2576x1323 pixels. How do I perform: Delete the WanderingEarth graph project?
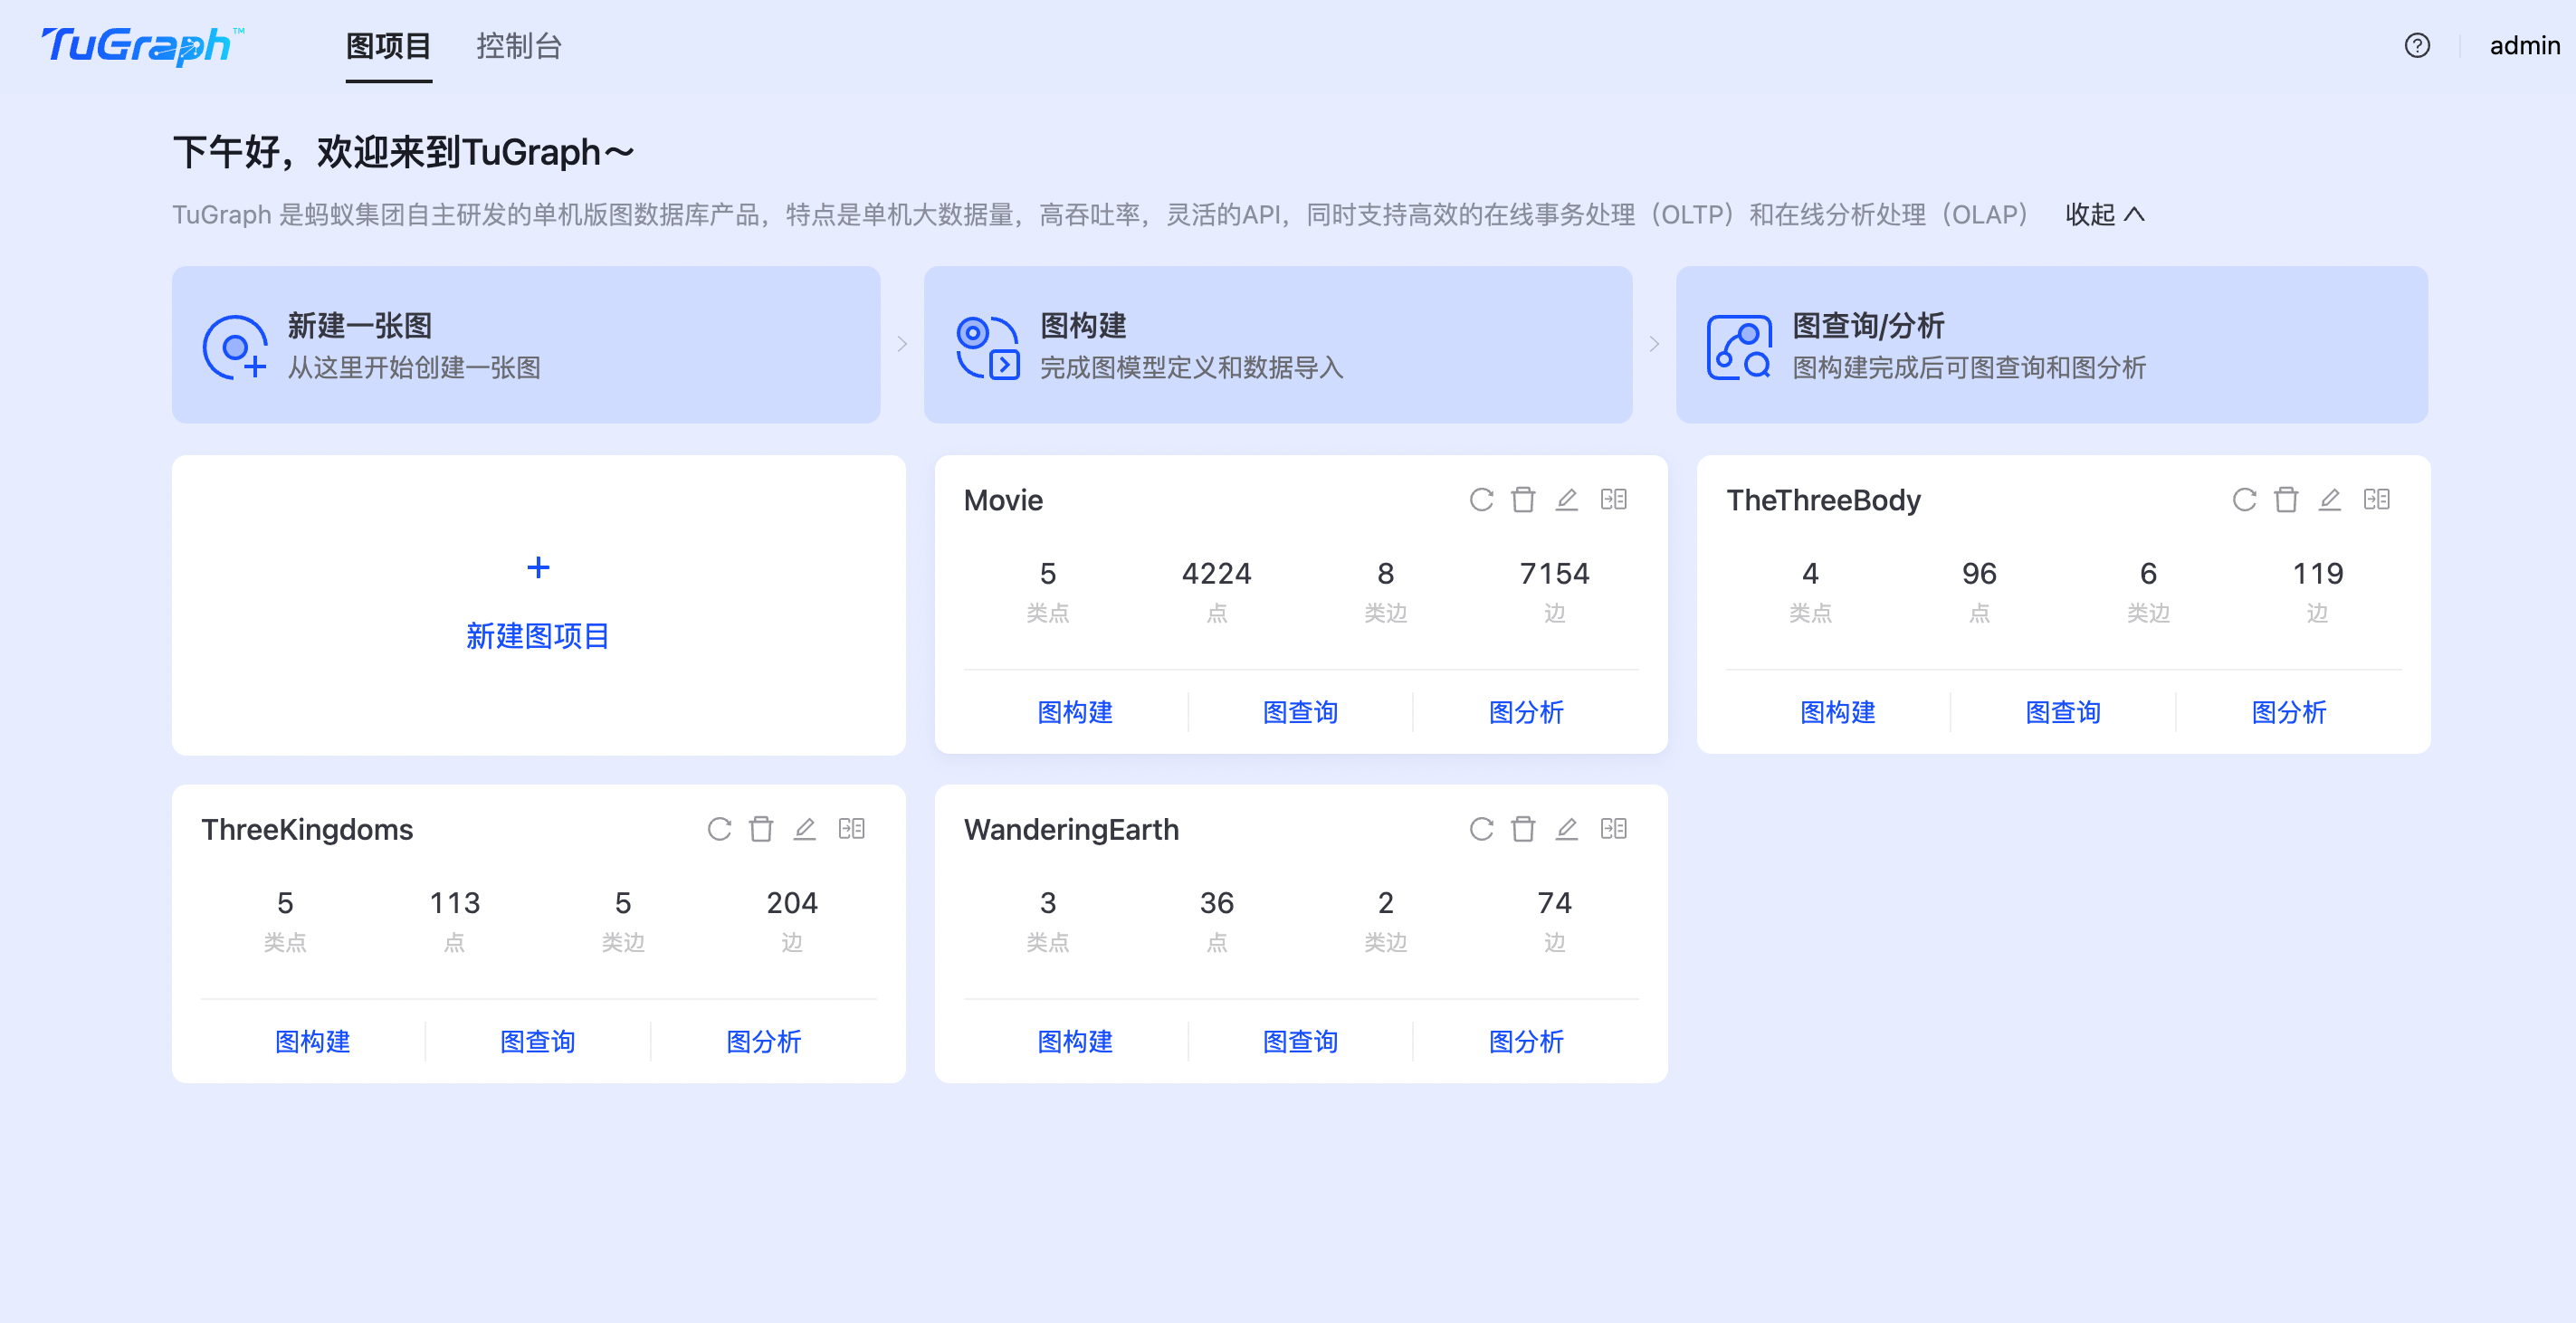pos(1523,829)
